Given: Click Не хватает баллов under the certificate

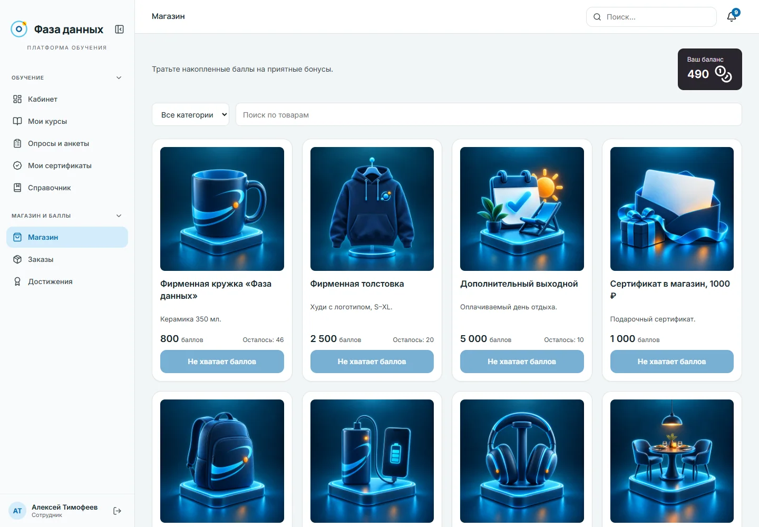Looking at the screenshot, I should click(x=672, y=362).
